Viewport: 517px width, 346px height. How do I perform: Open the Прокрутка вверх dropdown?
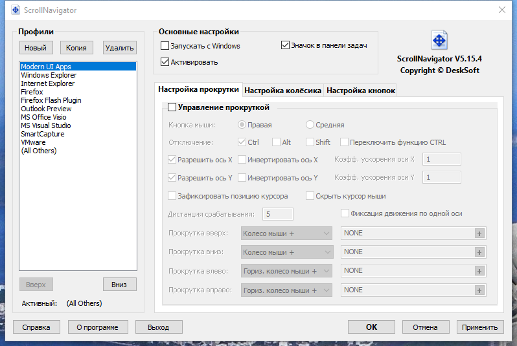point(286,233)
